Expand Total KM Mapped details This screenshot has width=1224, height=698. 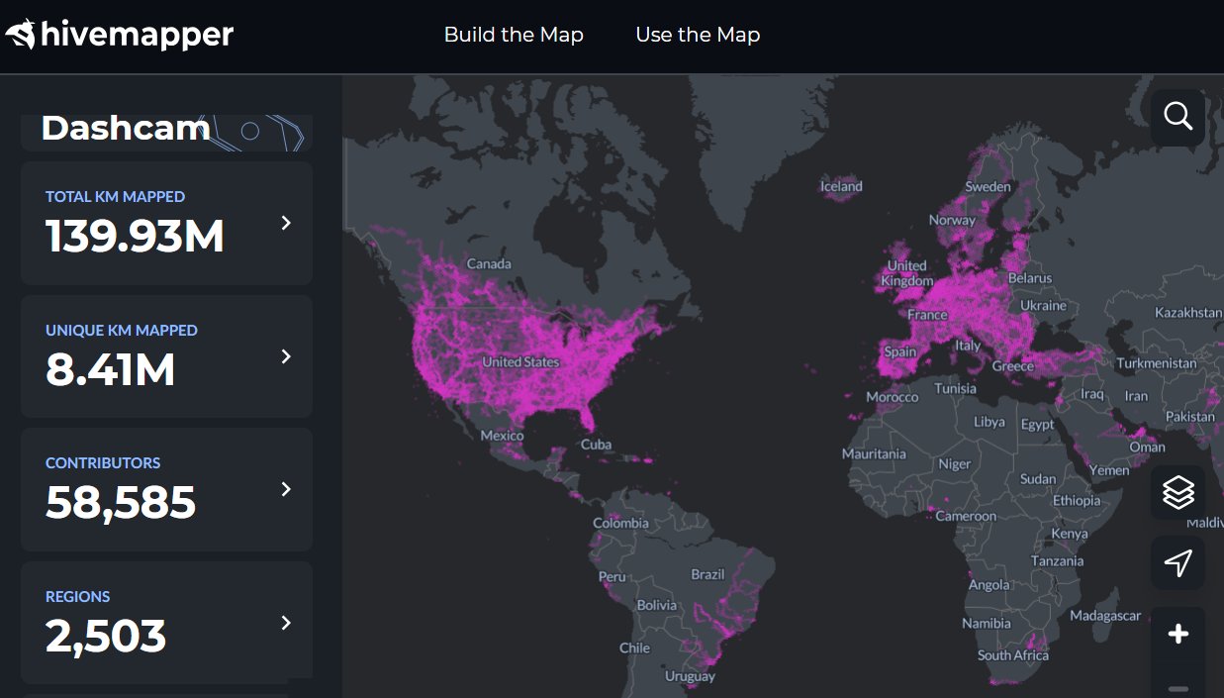286,223
